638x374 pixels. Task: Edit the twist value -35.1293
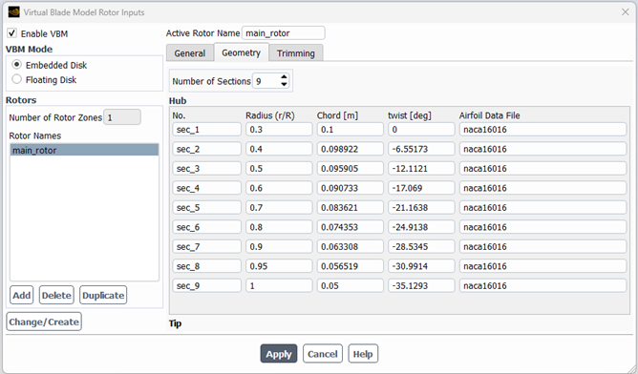click(x=421, y=285)
